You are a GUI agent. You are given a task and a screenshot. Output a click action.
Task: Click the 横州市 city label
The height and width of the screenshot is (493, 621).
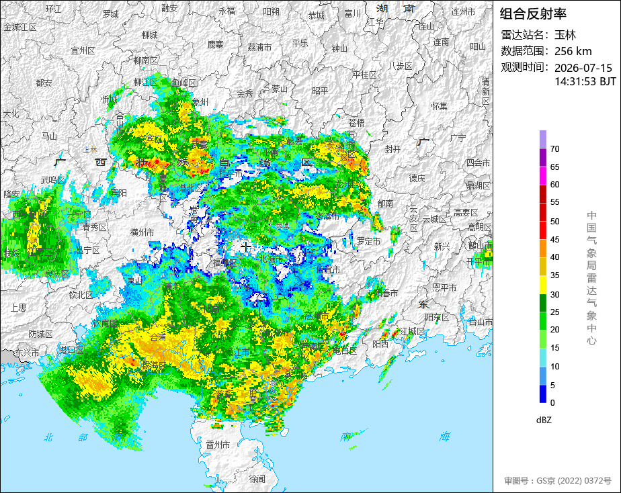(x=142, y=232)
